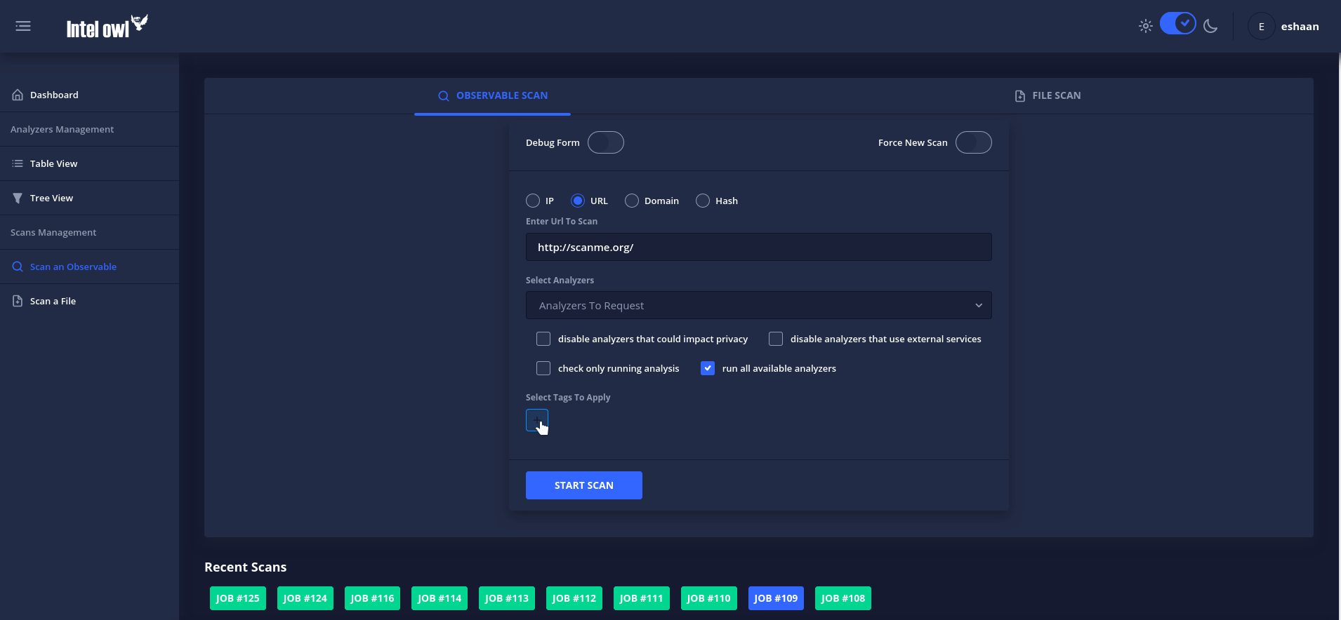Click the moon dark-mode icon
The width and height of the screenshot is (1341, 620).
pyautogui.click(x=1210, y=27)
